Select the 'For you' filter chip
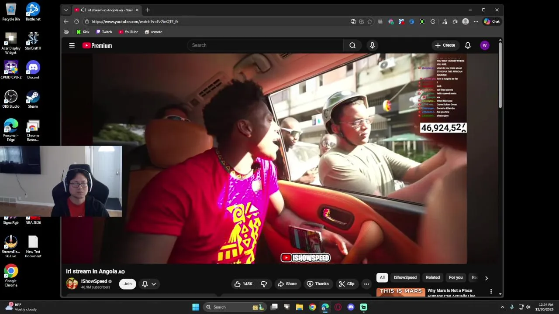The height and width of the screenshot is (314, 559). click(455, 277)
